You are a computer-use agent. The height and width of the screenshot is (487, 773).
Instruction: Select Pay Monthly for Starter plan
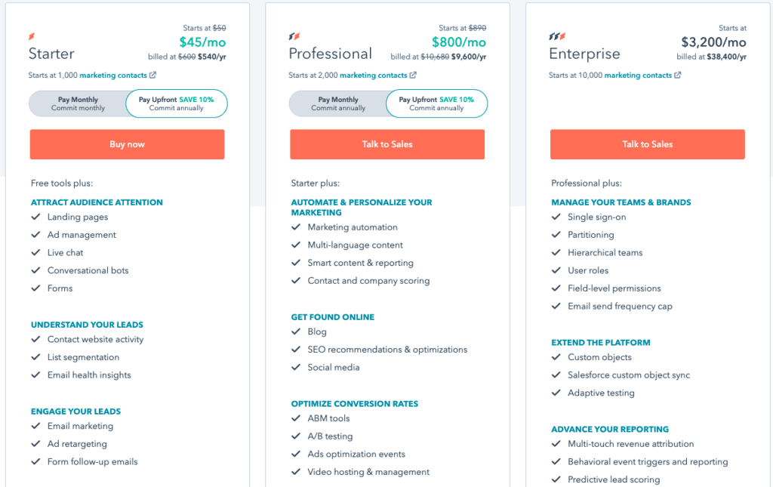pos(79,103)
